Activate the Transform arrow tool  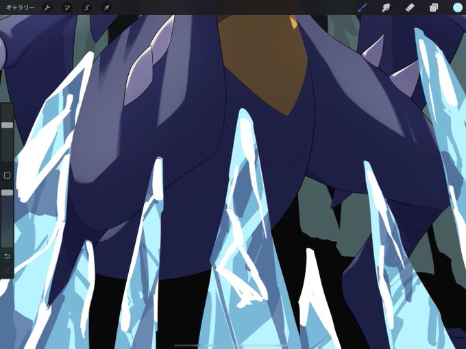click(106, 8)
